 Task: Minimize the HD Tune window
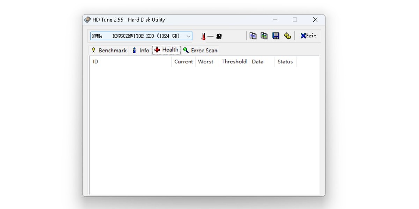[275, 20]
